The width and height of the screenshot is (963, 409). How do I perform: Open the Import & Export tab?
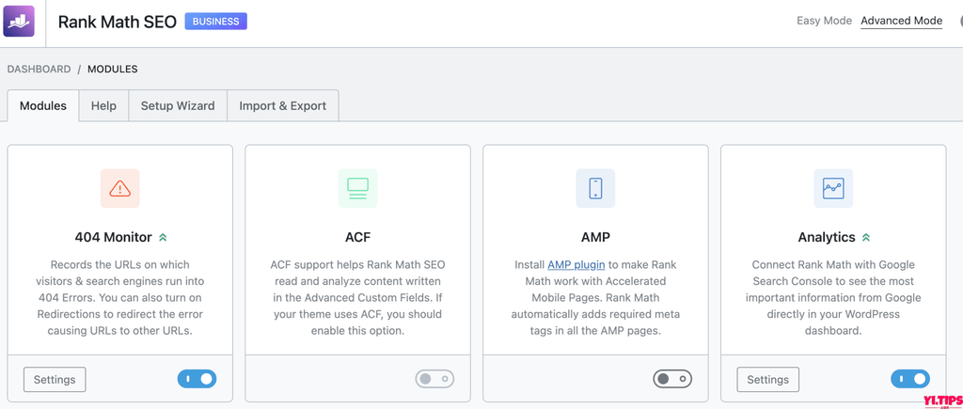pos(282,105)
